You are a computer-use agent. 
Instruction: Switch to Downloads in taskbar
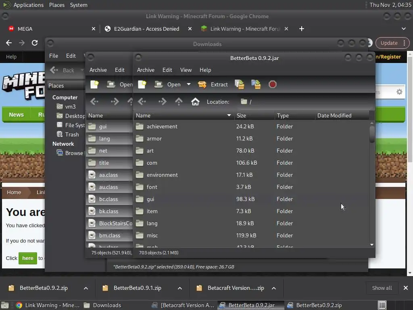[x=103, y=305]
